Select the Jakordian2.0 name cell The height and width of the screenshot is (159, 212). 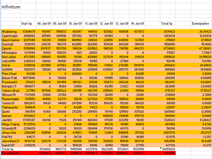click(x=11, y=141)
